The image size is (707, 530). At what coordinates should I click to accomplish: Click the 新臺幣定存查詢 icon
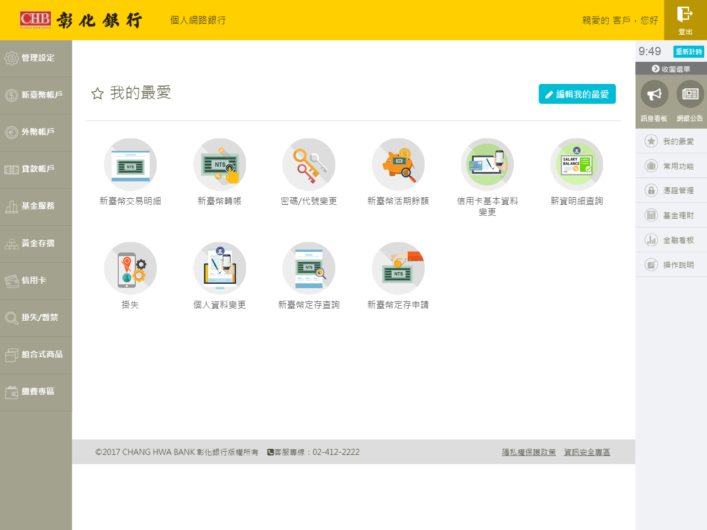pos(309,268)
